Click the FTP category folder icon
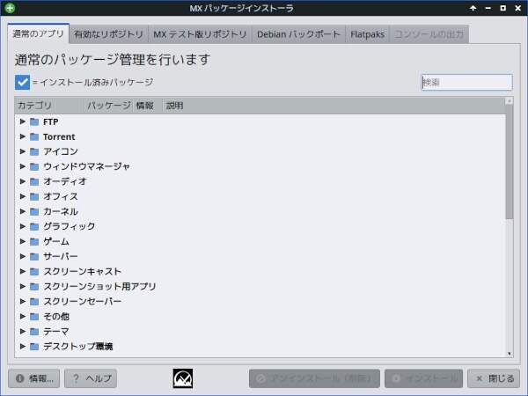The width and height of the screenshot is (528, 396). (x=34, y=121)
